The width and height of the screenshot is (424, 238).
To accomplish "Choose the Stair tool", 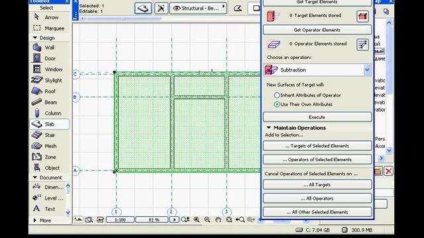I will click(49, 135).
